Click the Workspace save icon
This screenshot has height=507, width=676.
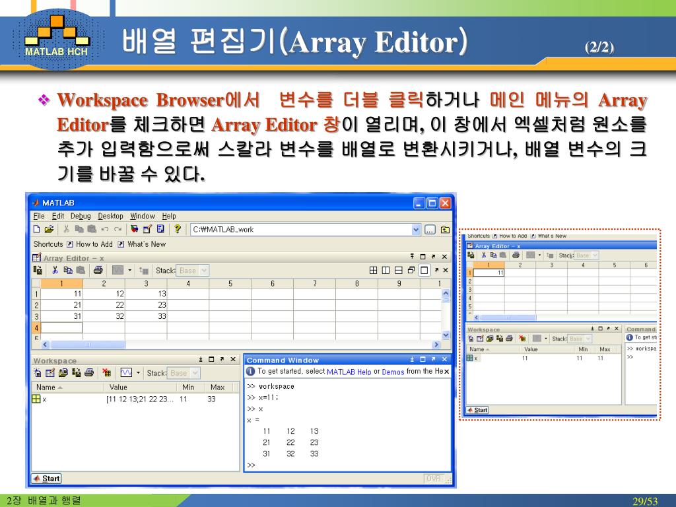[x=77, y=373]
